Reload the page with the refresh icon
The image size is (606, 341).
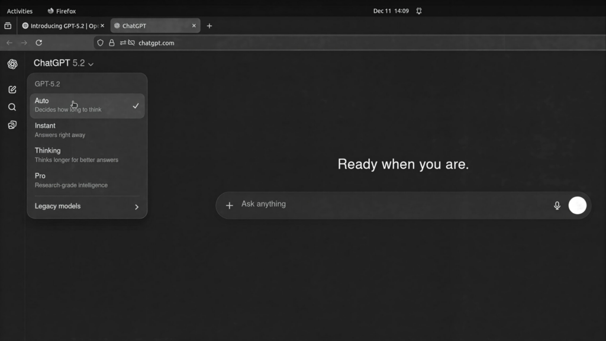[x=39, y=43]
